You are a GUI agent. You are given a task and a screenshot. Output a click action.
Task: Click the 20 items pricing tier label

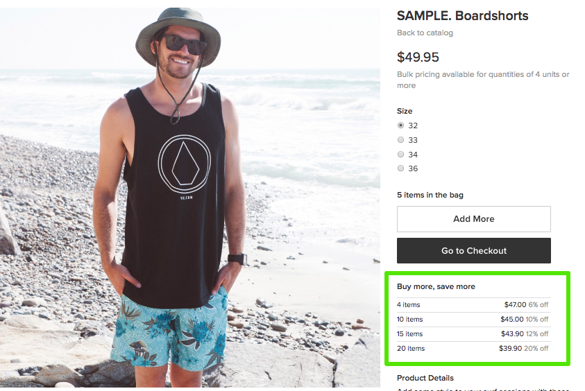tap(411, 349)
